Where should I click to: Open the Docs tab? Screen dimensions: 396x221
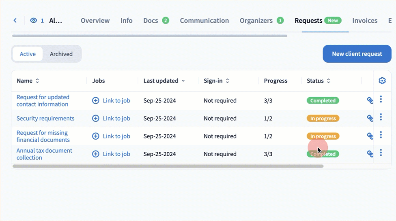[x=151, y=21]
